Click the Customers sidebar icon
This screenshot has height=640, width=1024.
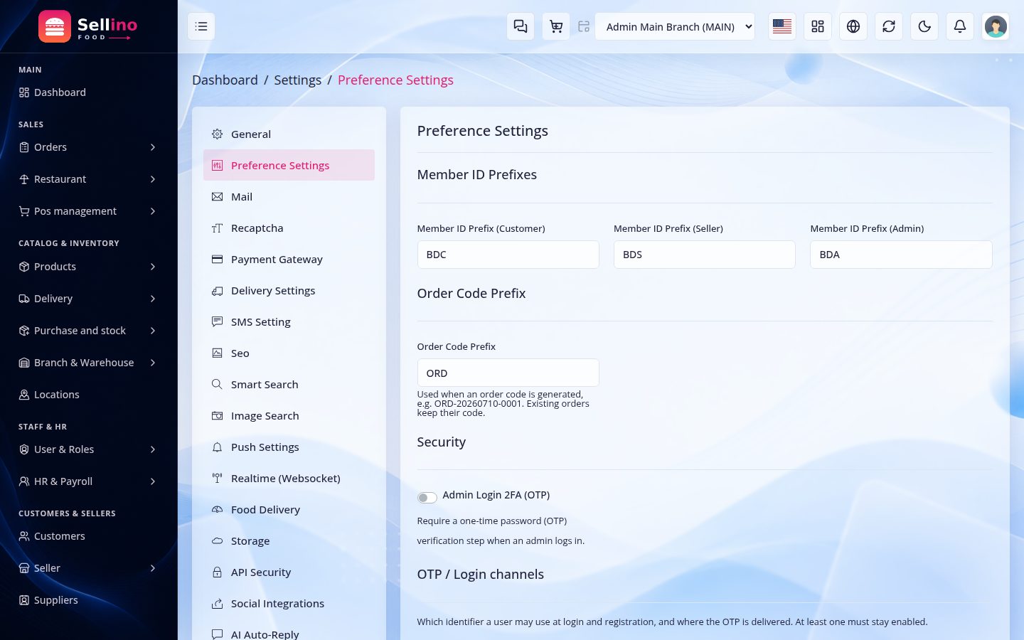click(x=24, y=536)
